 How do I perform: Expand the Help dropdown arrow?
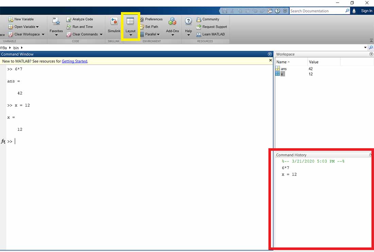[x=188, y=35]
